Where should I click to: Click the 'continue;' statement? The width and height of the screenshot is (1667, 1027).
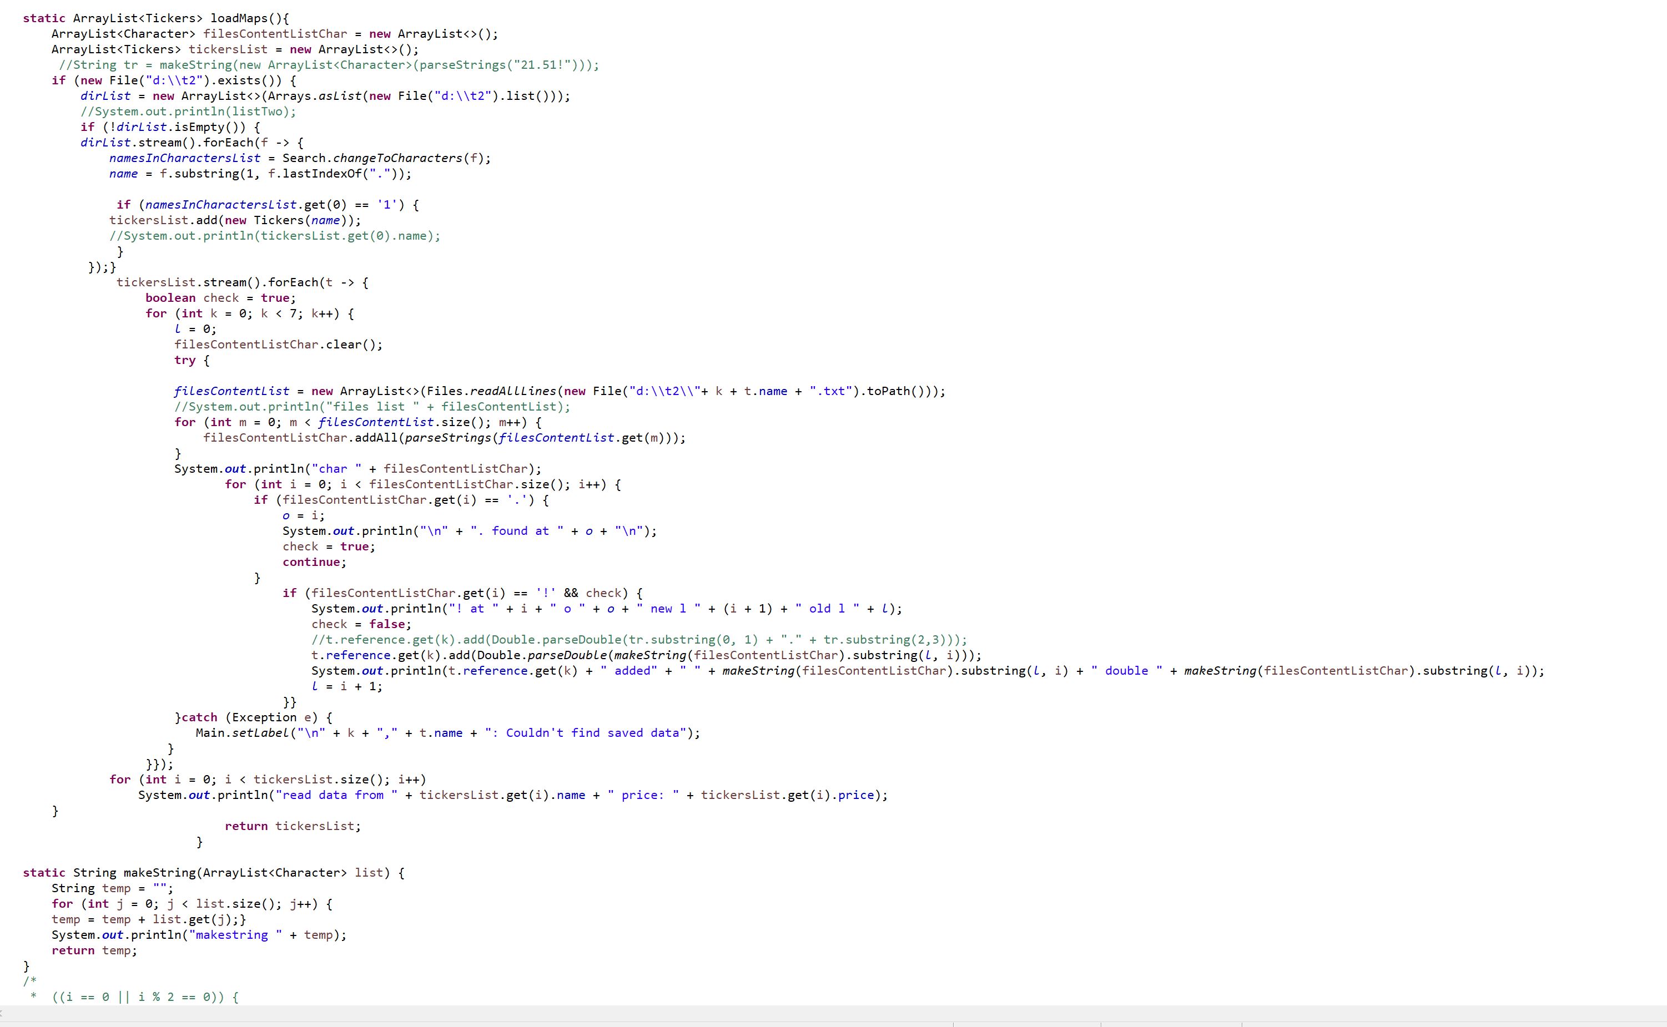click(315, 563)
